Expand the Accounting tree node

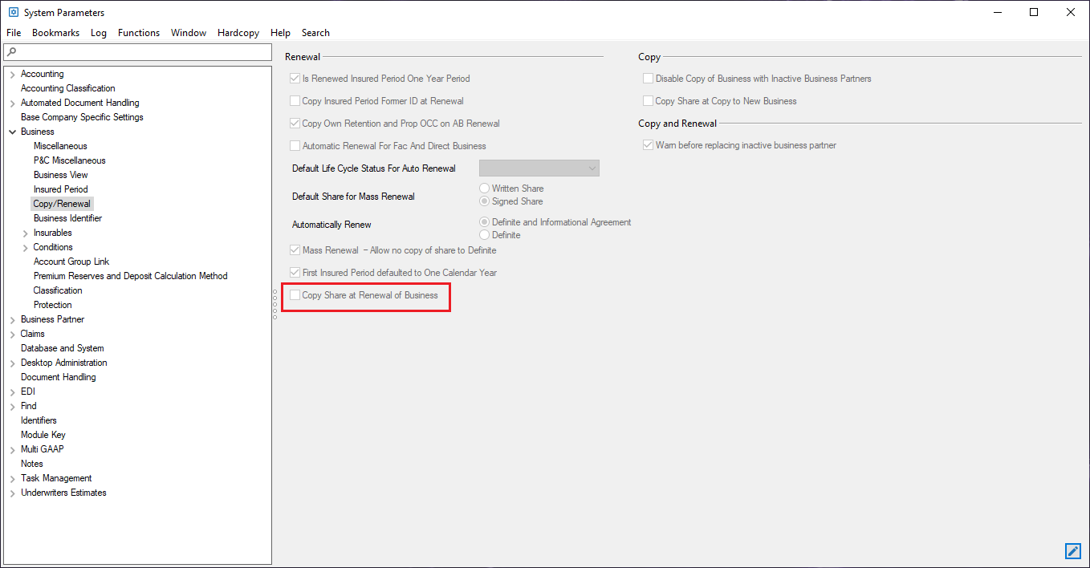(12, 75)
